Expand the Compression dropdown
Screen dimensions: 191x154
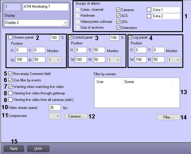click(x=55, y=116)
